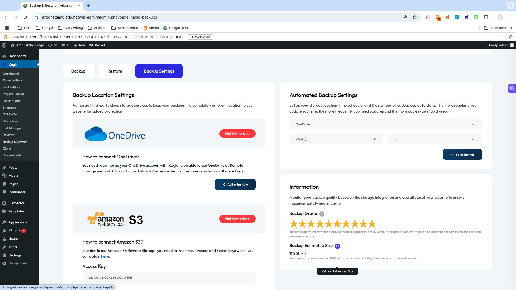Open the Spreadsheets bookmarks folder
Viewport: 516px width, 290px height.
125,28
